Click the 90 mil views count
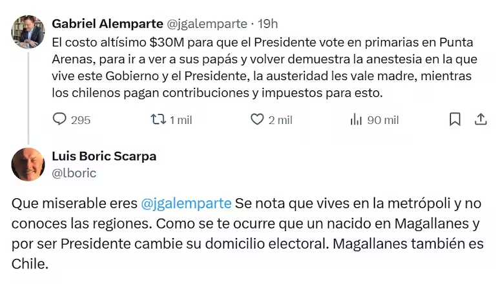Image resolution: width=496 pixels, height=284 pixels. 382,120
